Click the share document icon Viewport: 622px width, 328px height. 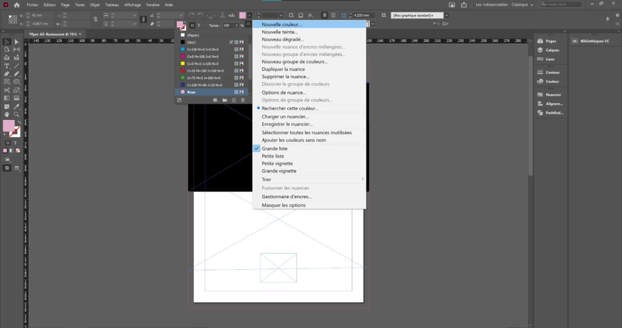[463, 5]
